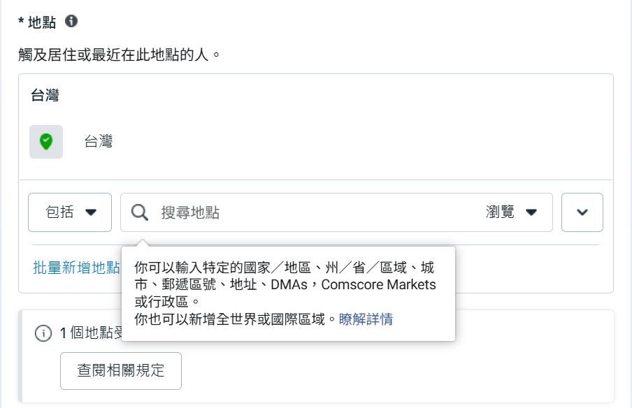Click the 觸及居住或最近在此地點的人 description
The width and height of the screenshot is (632, 408).
point(120,54)
